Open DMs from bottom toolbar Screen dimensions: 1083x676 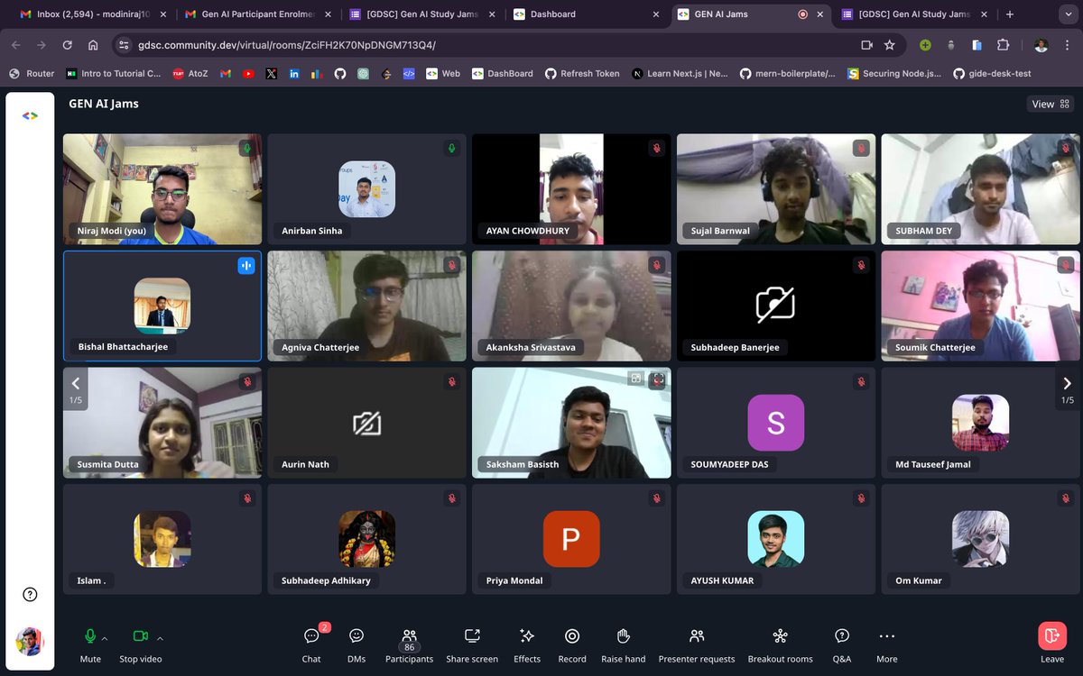tap(356, 644)
